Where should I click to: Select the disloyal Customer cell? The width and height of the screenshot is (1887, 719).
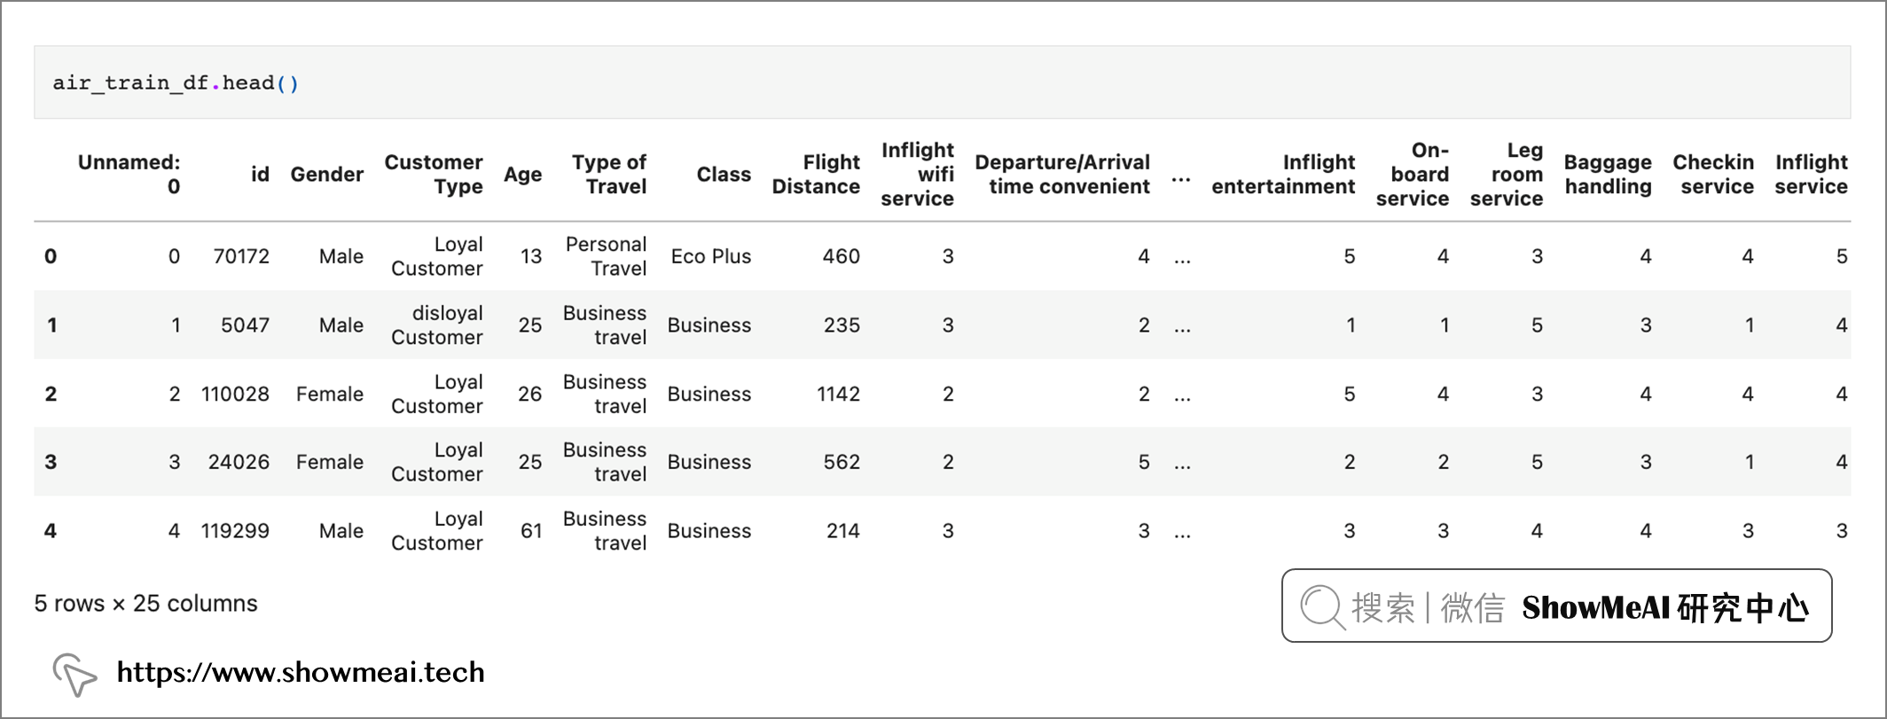tap(437, 324)
